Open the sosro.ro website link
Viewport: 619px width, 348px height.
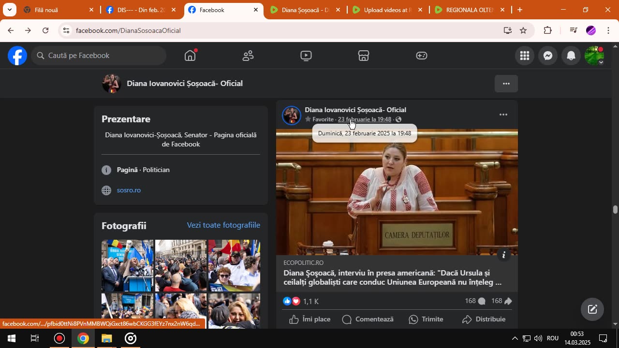point(129,190)
